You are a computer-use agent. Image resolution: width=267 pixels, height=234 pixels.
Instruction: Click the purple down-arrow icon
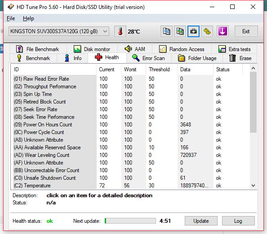click(222, 31)
